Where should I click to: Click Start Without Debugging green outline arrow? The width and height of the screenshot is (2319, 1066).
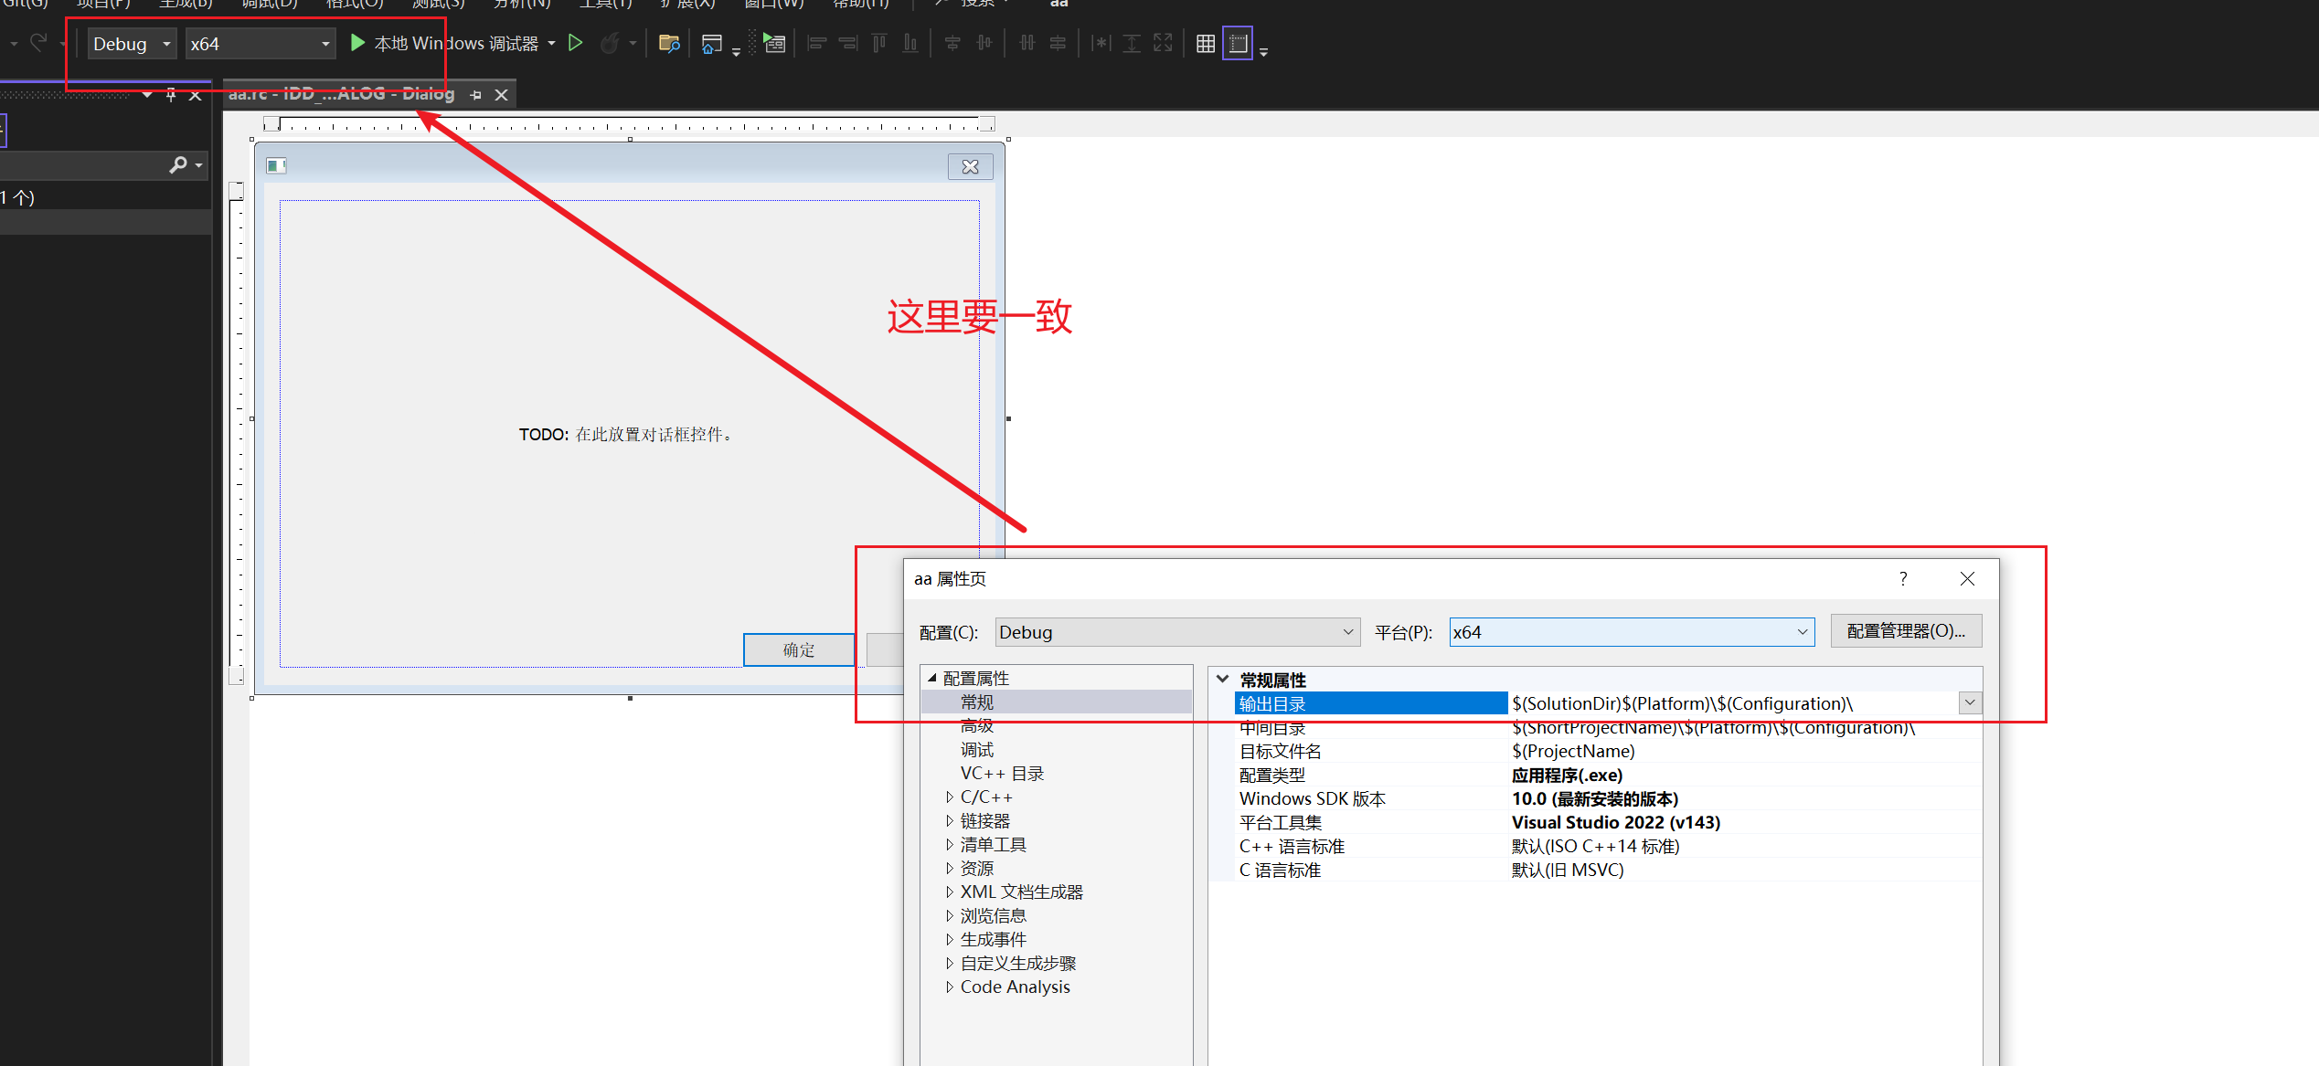coord(575,43)
